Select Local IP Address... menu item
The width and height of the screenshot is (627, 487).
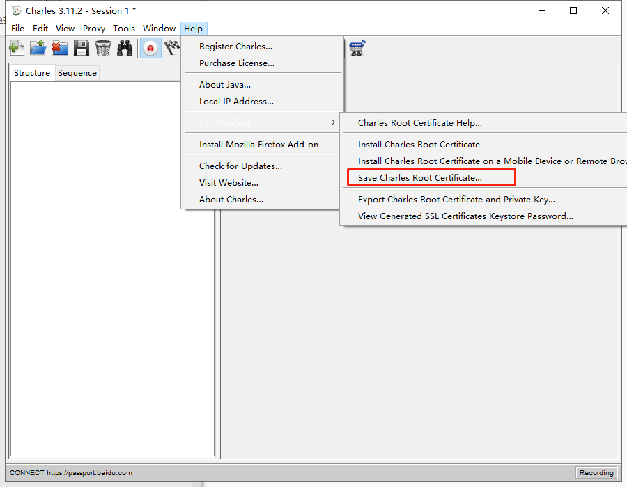coord(263,102)
